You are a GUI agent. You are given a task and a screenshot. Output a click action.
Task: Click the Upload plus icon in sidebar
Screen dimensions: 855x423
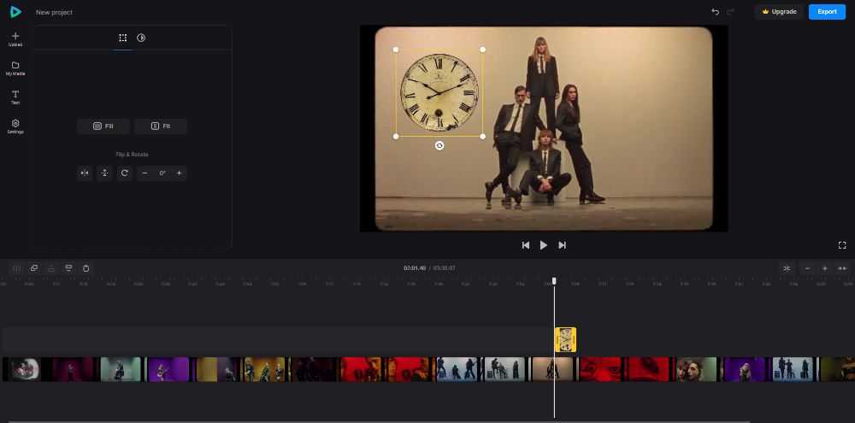(x=15, y=36)
